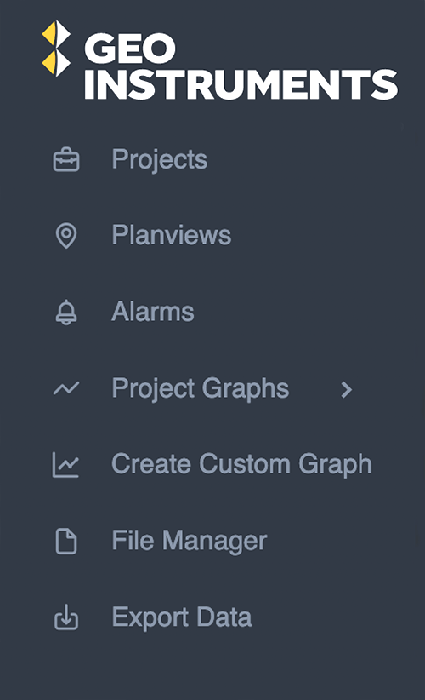This screenshot has width=425, height=700.
Task: Open the Projects menu item
Action: coord(160,160)
